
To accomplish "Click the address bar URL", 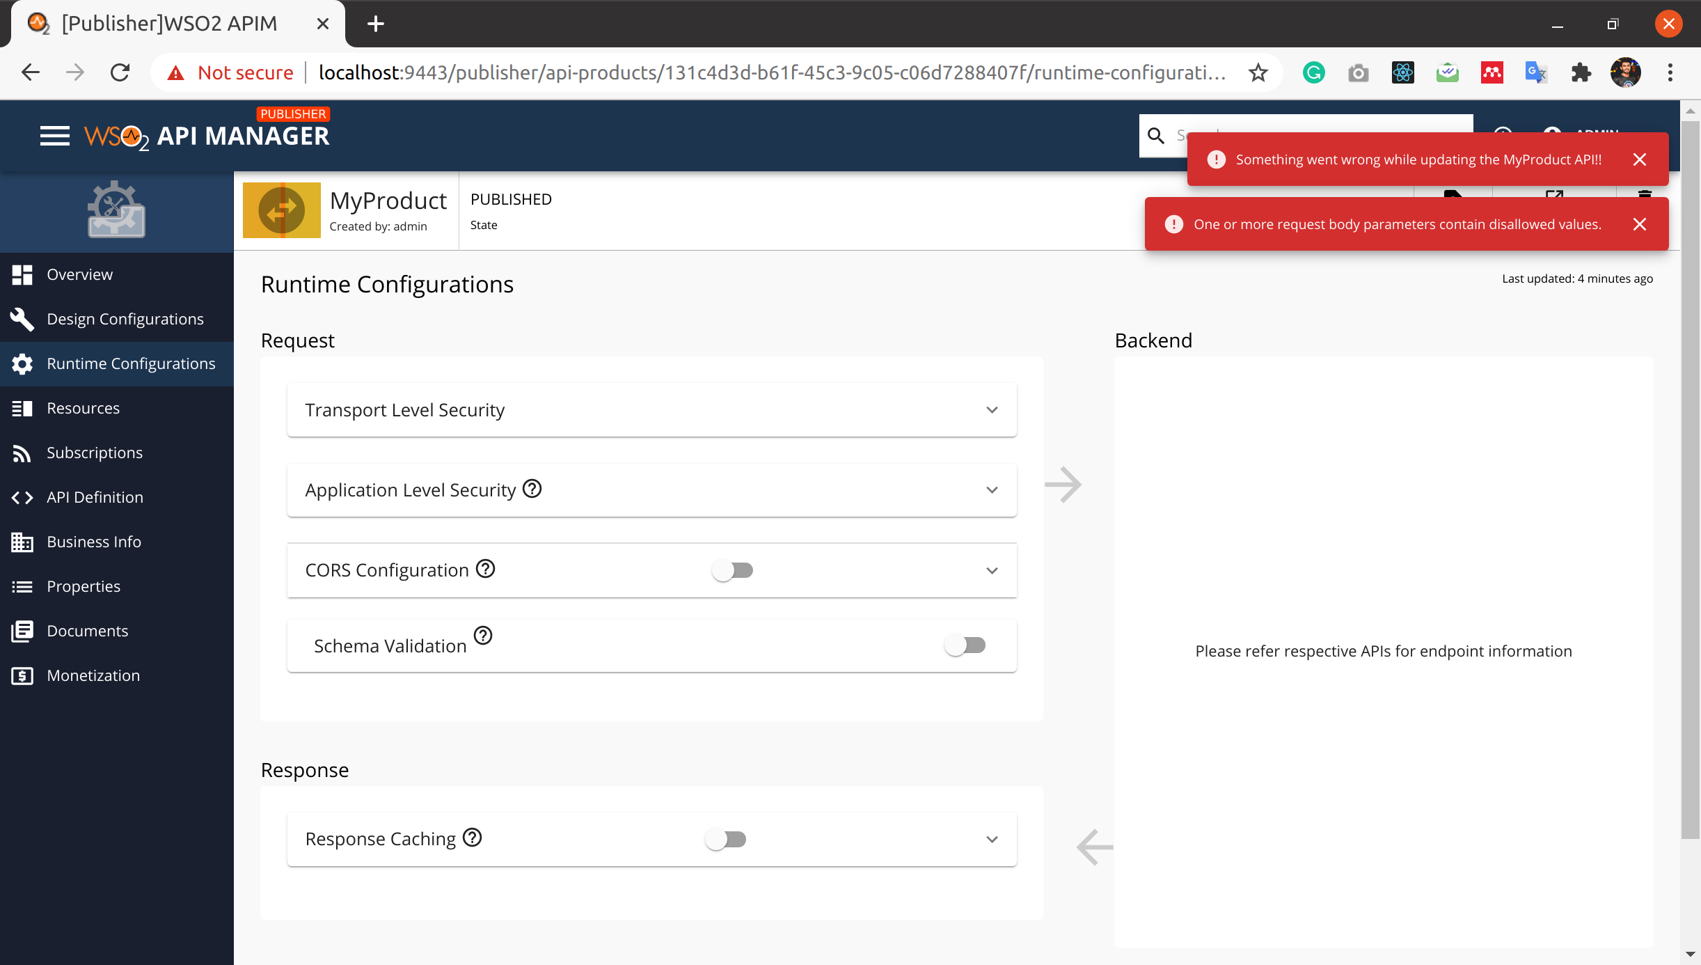I will tap(773, 72).
